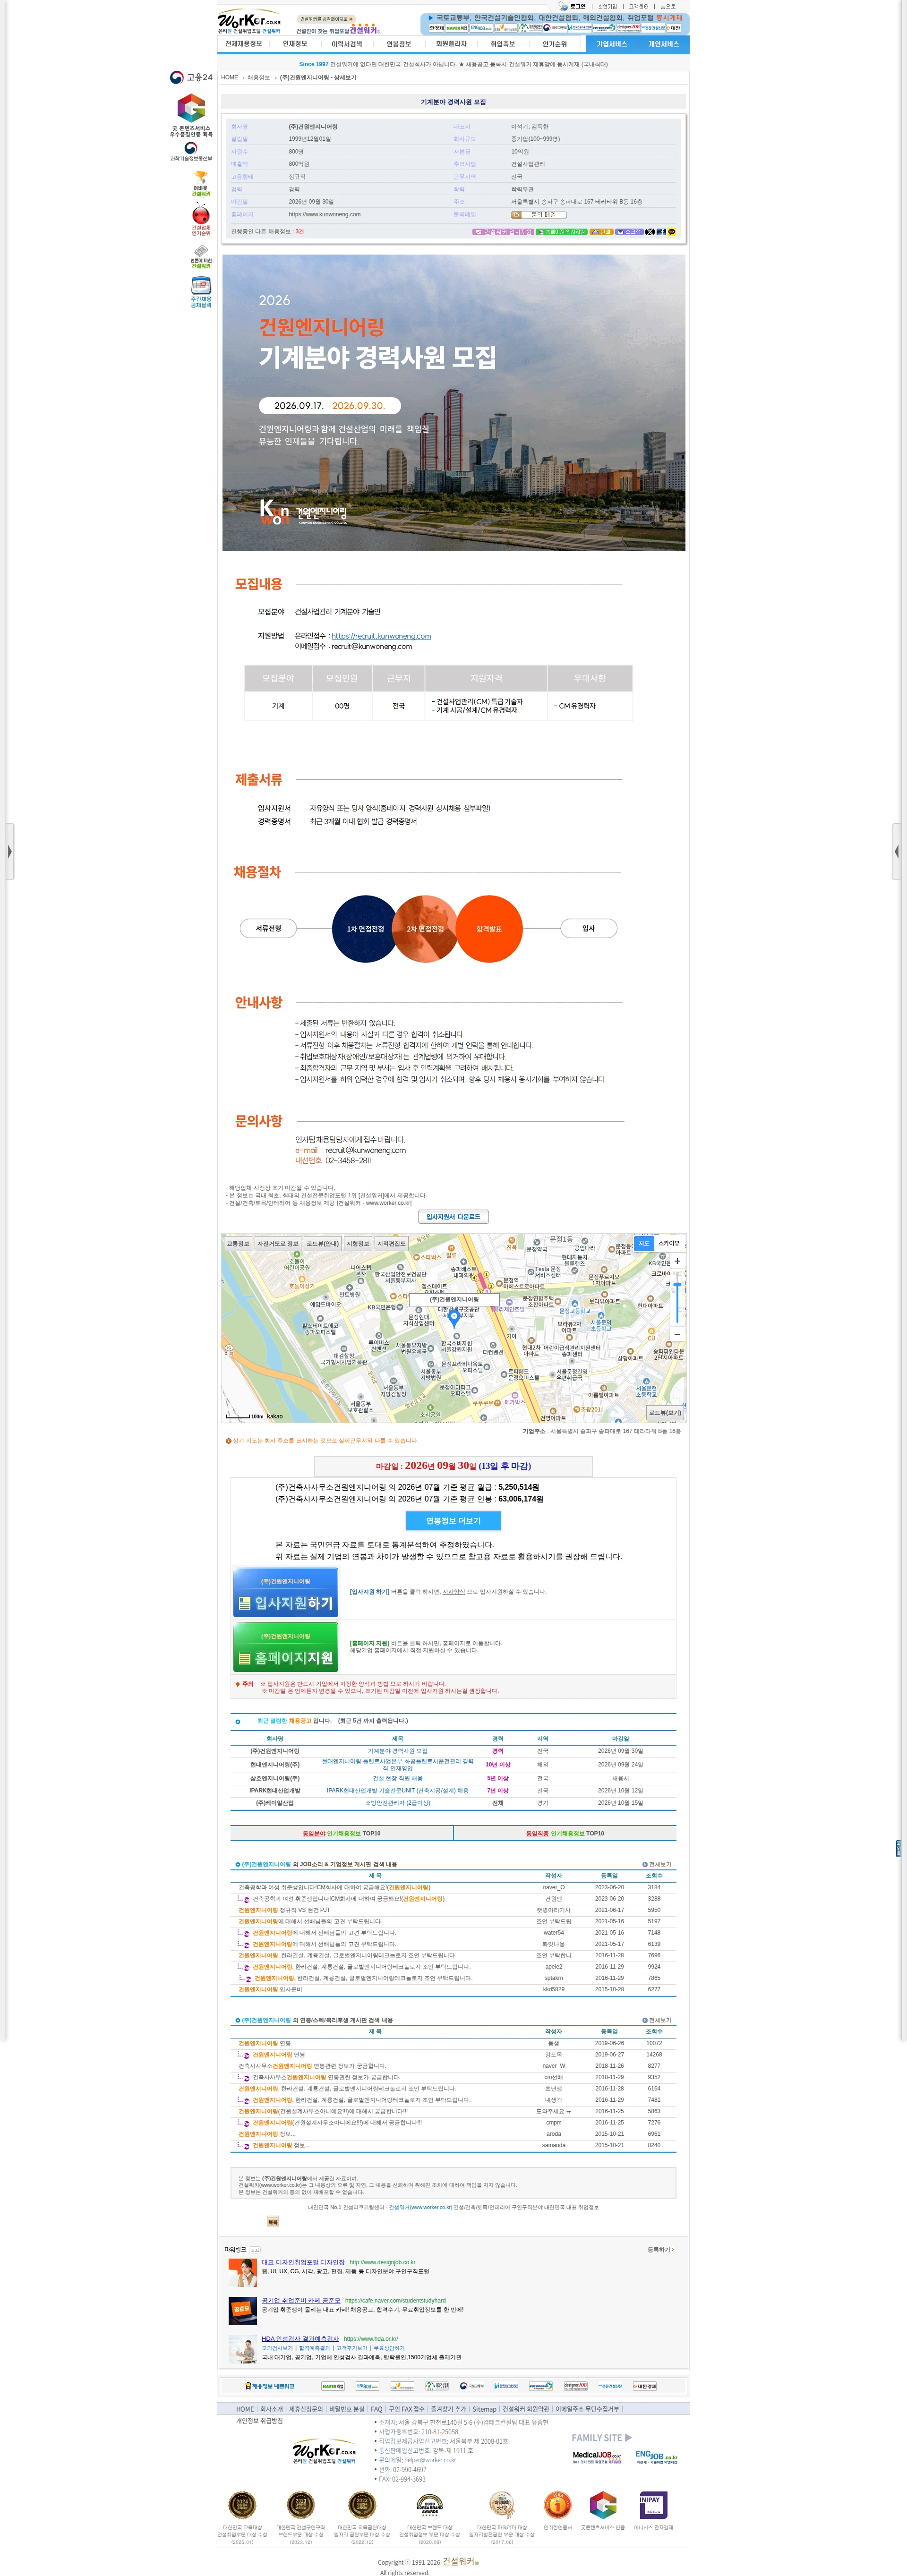Image resolution: width=907 pixels, height=2576 pixels.
Task: Click the map zoom-out minus button
Action: click(x=677, y=1334)
